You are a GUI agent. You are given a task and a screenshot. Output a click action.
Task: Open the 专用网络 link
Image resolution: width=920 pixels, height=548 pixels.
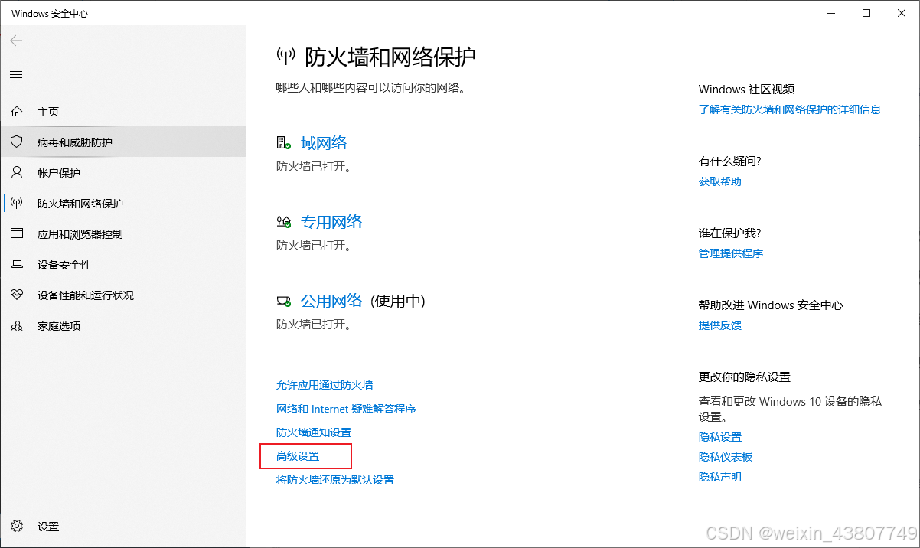[331, 222]
